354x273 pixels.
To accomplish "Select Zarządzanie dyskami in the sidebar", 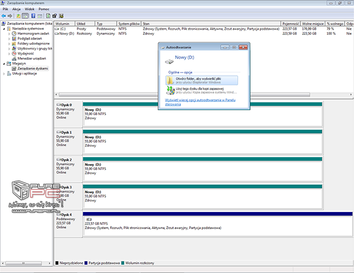I will click(x=33, y=68).
